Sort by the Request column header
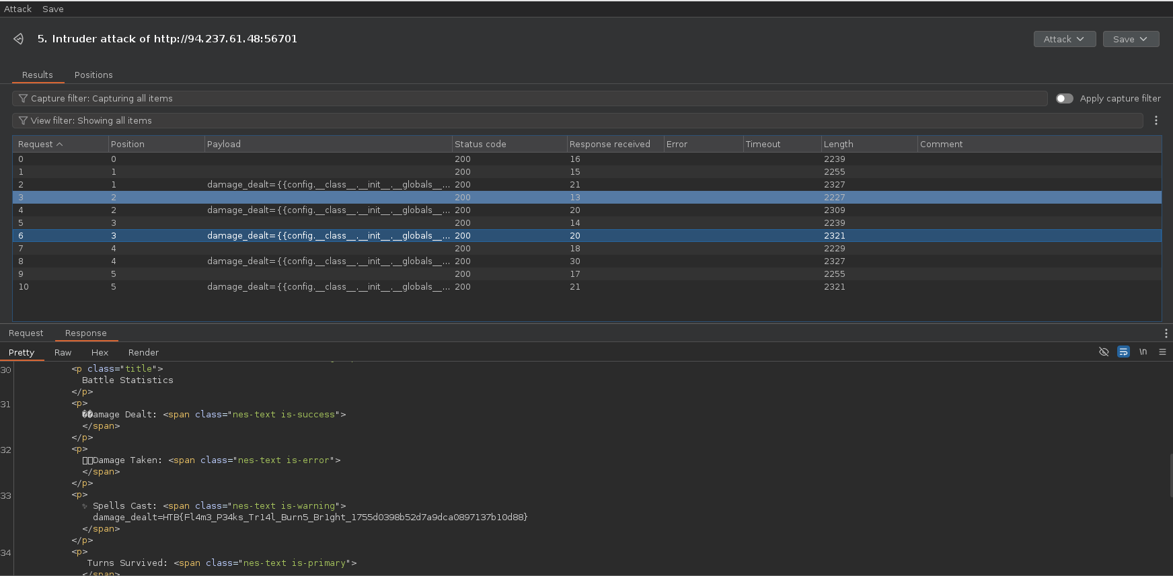This screenshot has width=1173, height=576. [x=61, y=144]
